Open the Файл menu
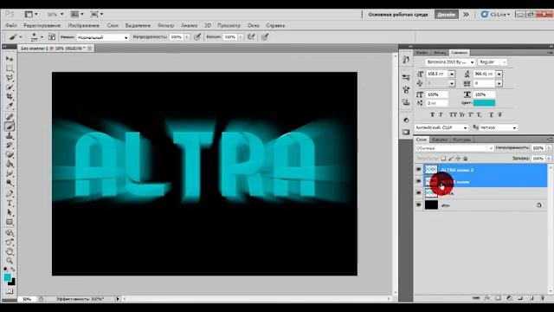This screenshot has width=554, height=312. 11,25
